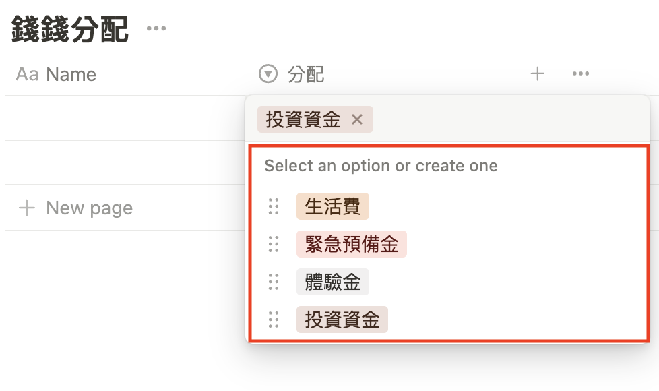Select 投資資金 from the options list
659x391 pixels.
pos(342,320)
